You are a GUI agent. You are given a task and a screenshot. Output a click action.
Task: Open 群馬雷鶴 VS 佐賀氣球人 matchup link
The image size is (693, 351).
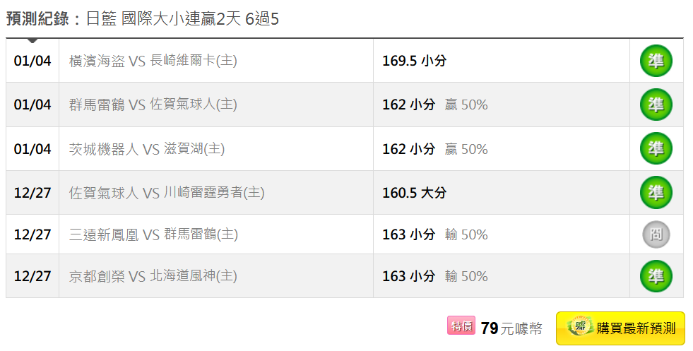pos(153,105)
